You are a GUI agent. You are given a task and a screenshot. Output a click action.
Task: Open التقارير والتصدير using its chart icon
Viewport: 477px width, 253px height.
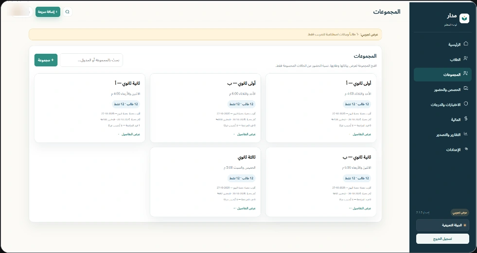click(x=466, y=134)
